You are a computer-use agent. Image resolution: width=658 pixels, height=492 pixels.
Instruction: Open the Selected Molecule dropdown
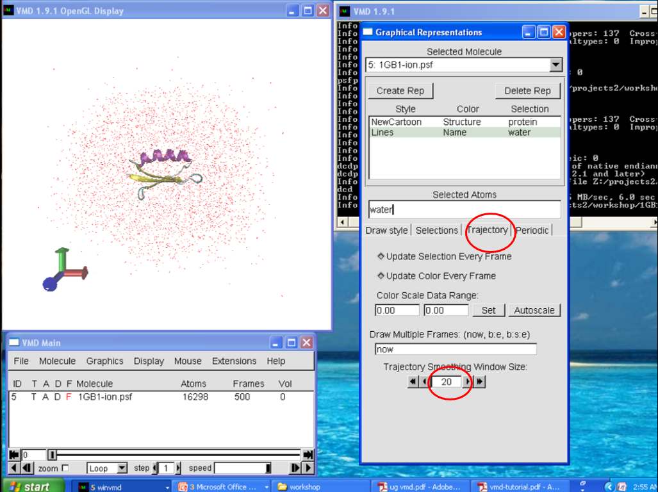click(x=555, y=65)
